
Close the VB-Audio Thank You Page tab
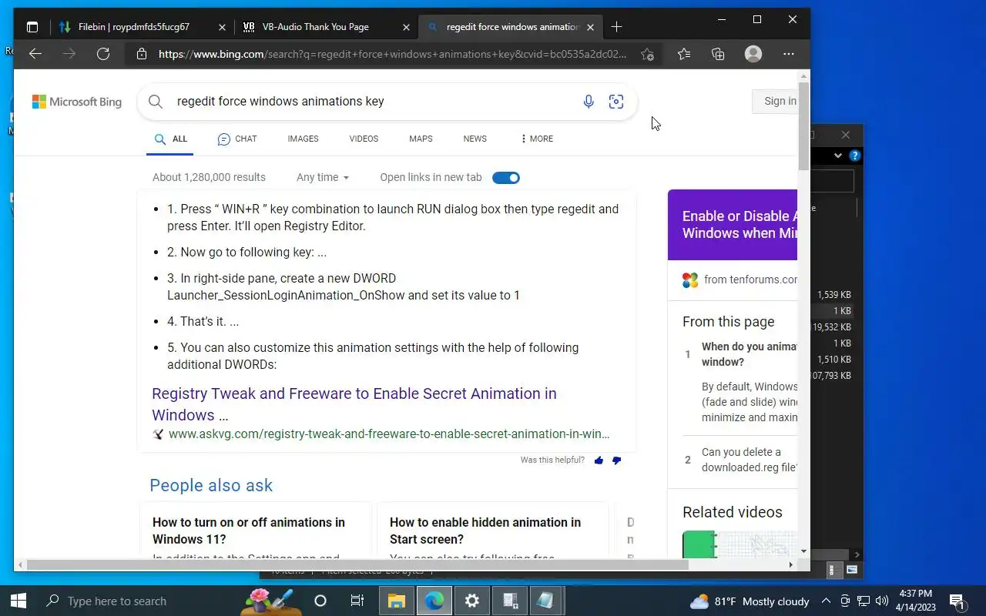(406, 27)
